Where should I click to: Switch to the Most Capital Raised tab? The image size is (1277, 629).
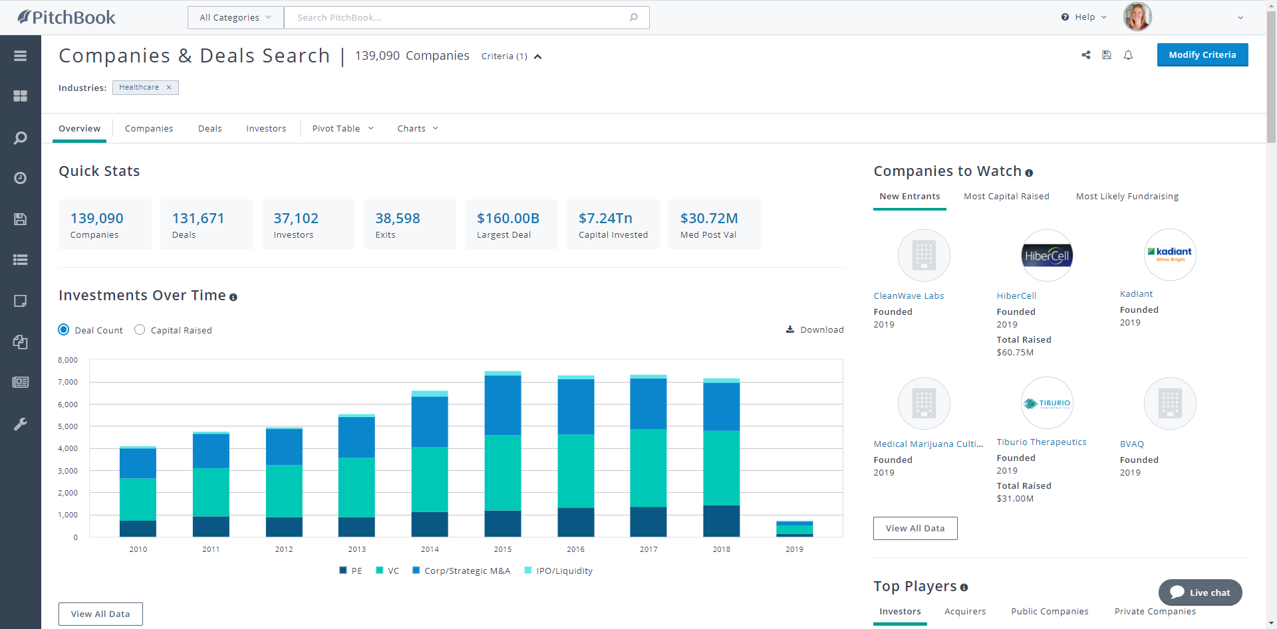1006,197
